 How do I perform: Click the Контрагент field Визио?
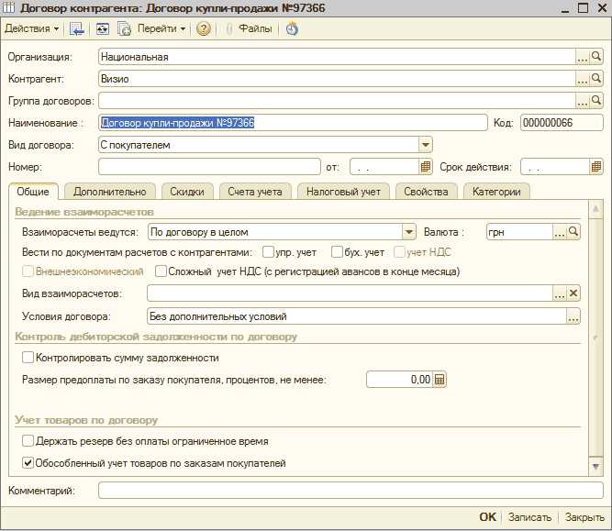(x=338, y=79)
